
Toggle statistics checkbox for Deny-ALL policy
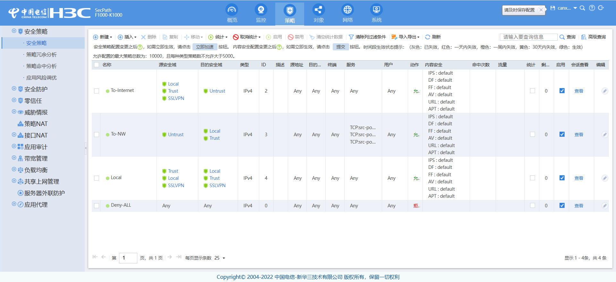[x=533, y=205]
